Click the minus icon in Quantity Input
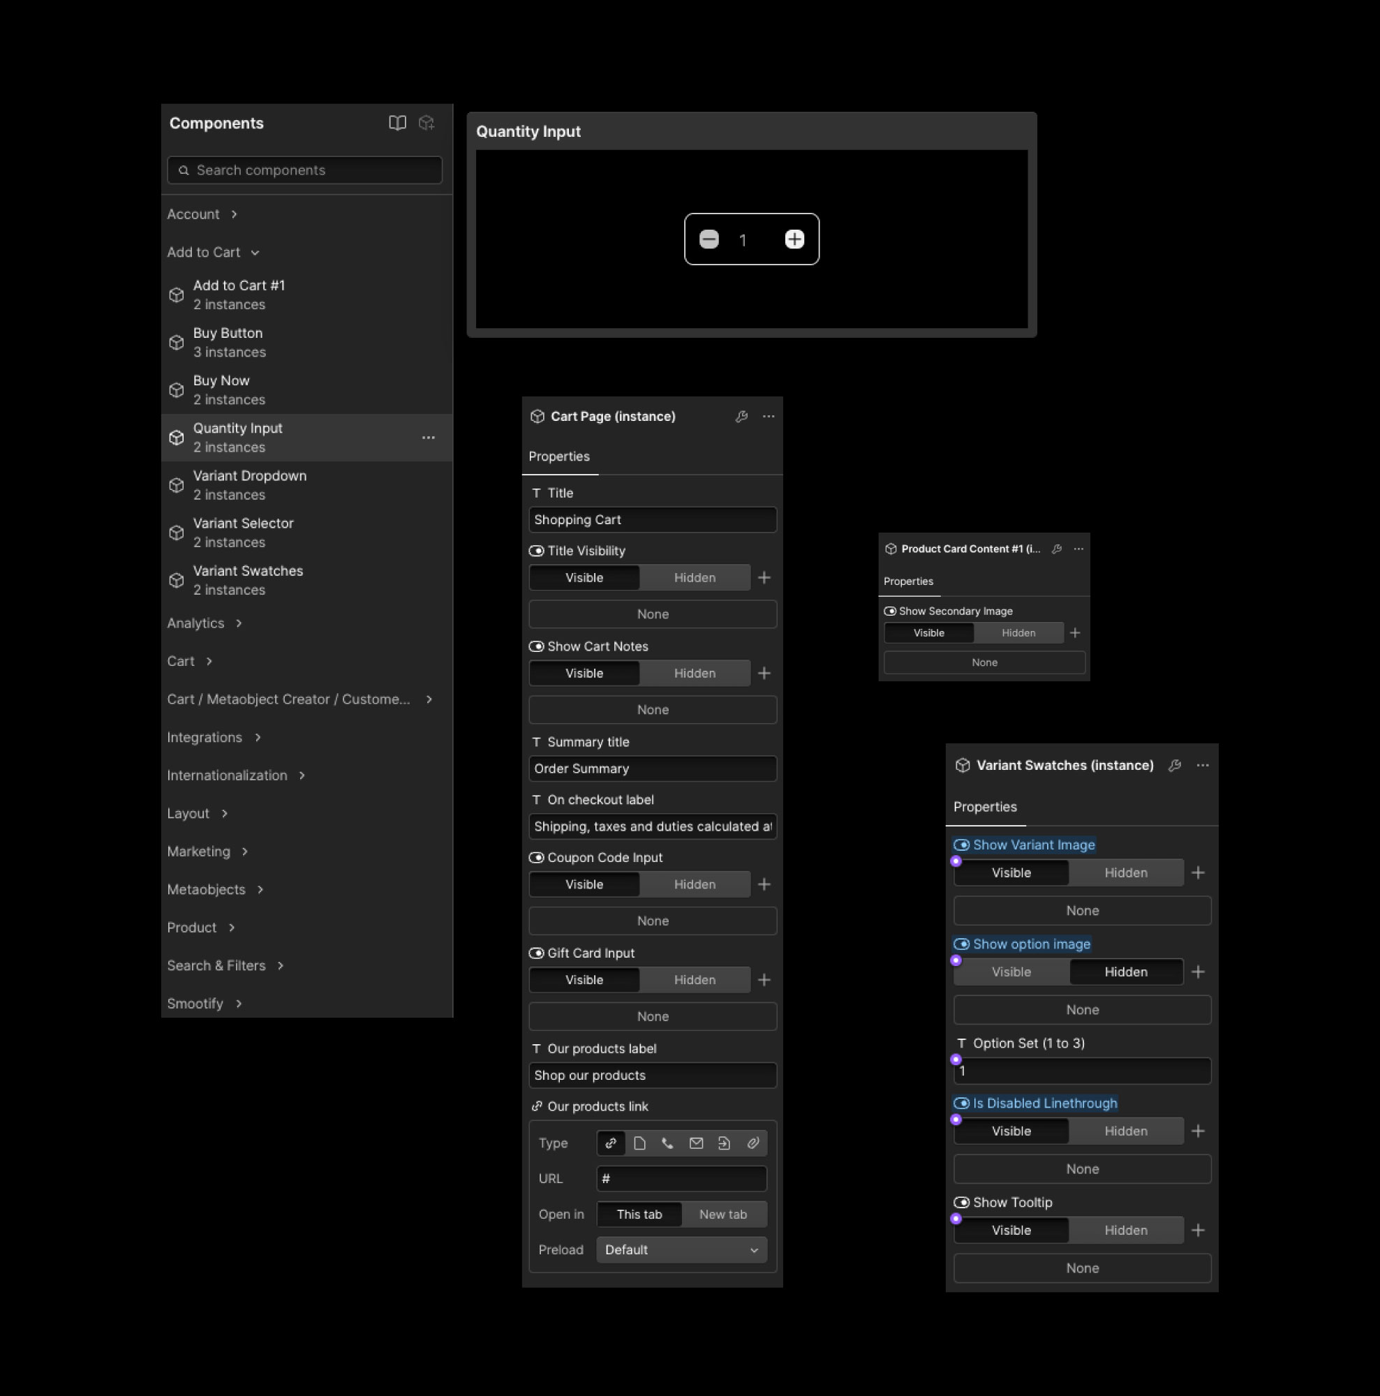The width and height of the screenshot is (1380, 1396). 708,239
